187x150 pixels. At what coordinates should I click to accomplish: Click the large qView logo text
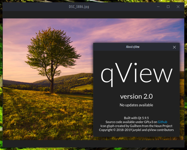137,75
